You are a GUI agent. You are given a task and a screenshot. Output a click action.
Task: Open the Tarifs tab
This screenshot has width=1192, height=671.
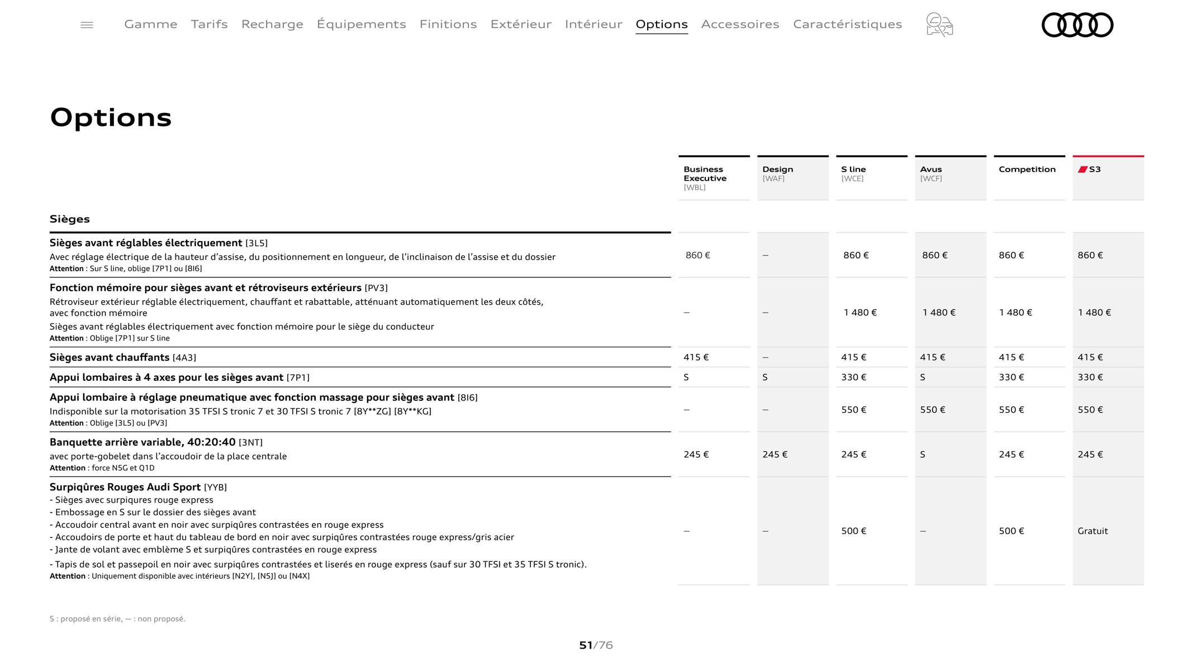point(209,24)
